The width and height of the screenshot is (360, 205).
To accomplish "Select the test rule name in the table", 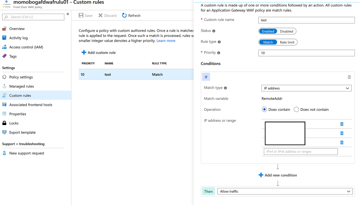I will [108, 75].
